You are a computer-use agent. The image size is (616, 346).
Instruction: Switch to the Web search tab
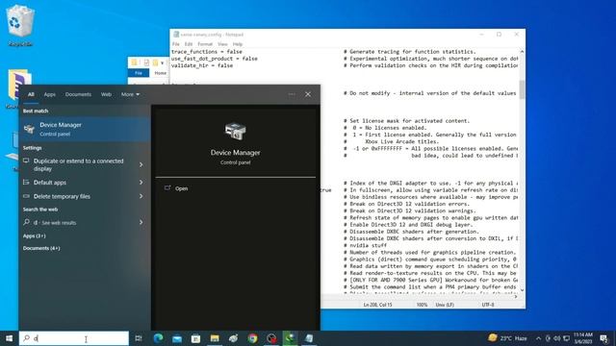click(x=106, y=94)
